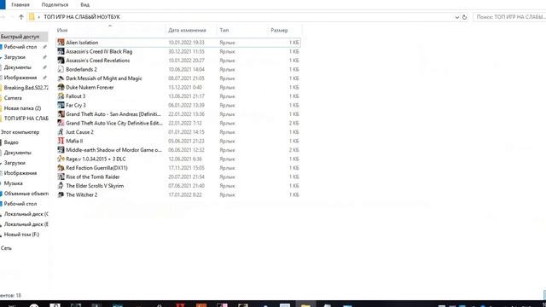Select Быстрый доступ in navigation pane
The image size is (546, 307).
(20, 37)
